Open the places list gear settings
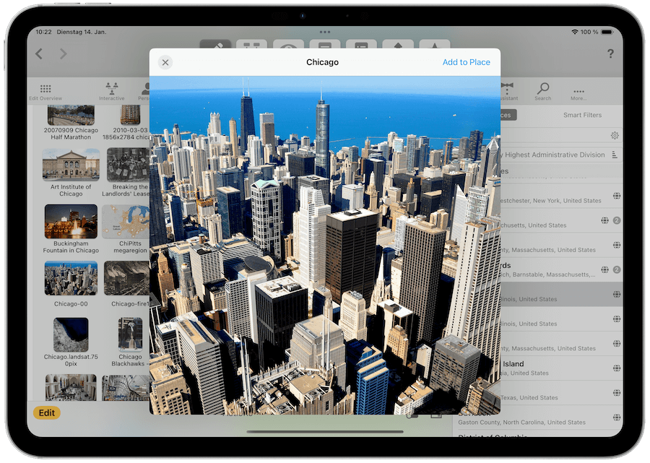This screenshot has width=650, height=463. click(x=615, y=136)
